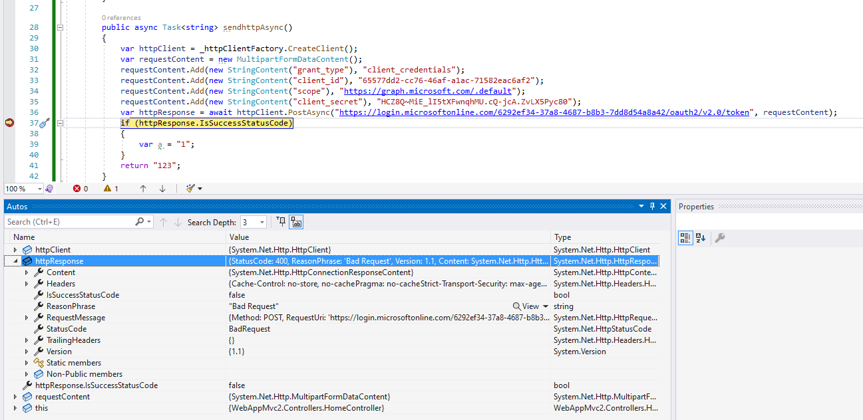Select the httpResponse.IsSuccessStatusCode row
This screenshot has width=863, height=420.
click(333, 385)
